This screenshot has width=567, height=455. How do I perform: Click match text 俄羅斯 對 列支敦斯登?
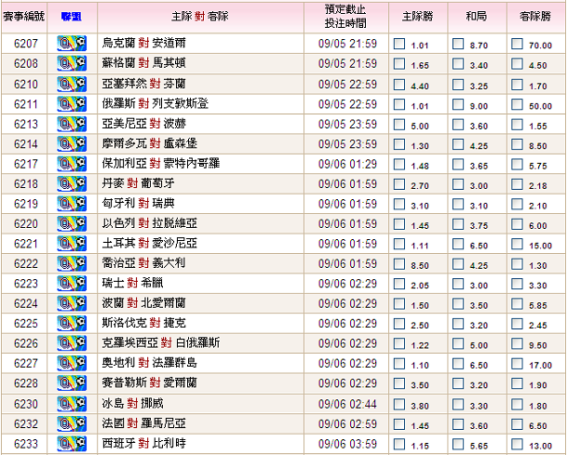[155, 103]
